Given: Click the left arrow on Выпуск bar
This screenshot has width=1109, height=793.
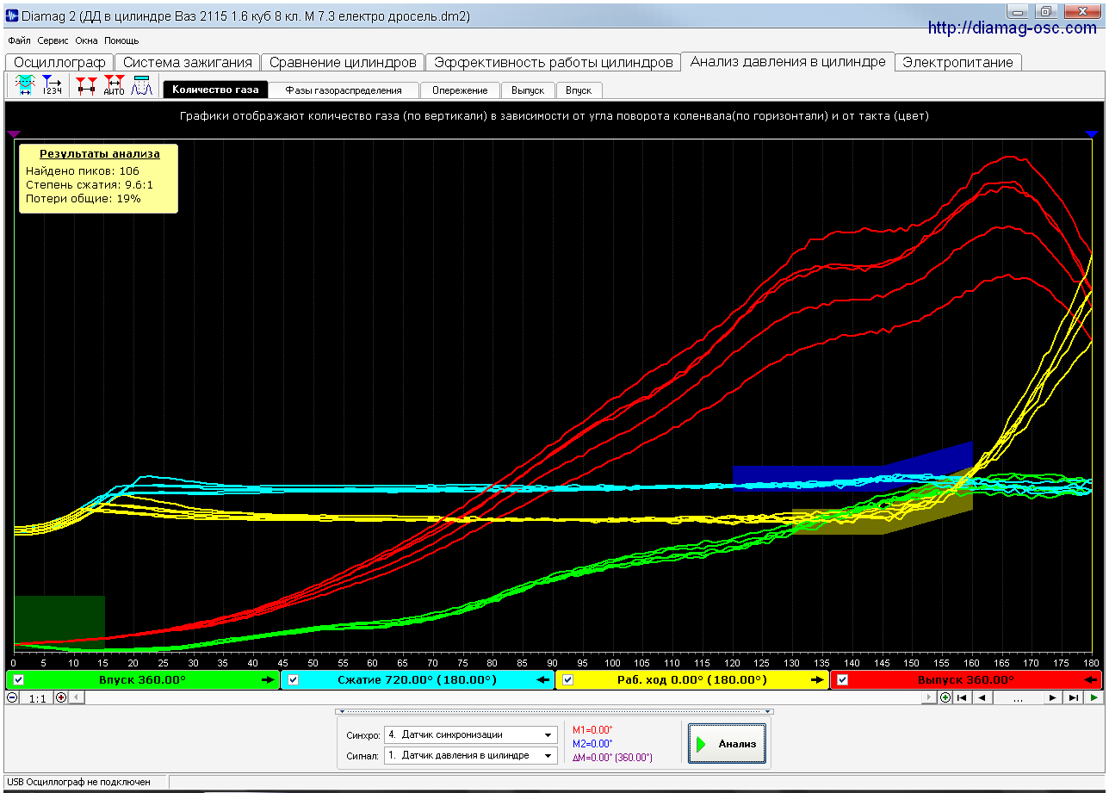Looking at the screenshot, I should (x=1092, y=680).
